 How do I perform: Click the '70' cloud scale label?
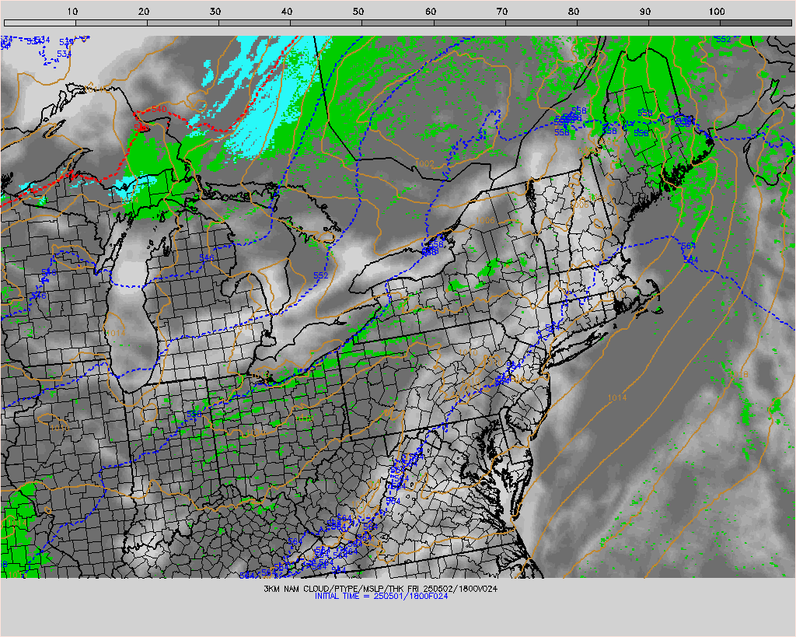(x=501, y=11)
